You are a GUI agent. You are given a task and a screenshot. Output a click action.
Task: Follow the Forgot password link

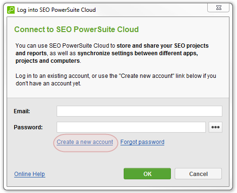(142, 142)
